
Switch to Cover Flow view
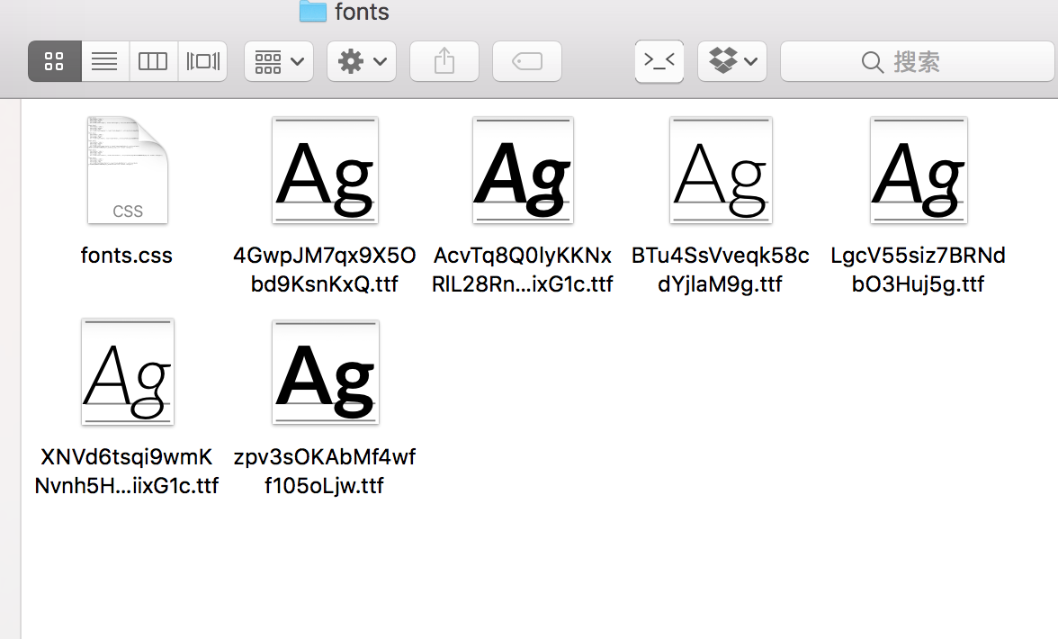coord(202,61)
